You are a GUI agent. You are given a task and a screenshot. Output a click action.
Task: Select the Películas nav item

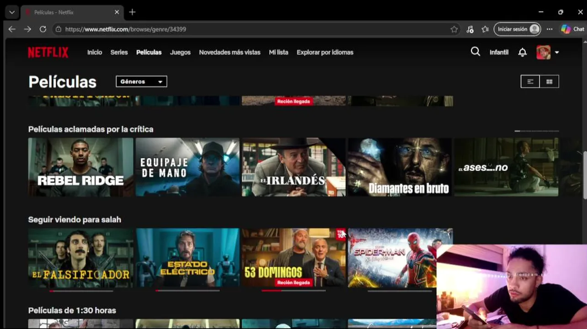pyautogui.click(x=149, y=52)
